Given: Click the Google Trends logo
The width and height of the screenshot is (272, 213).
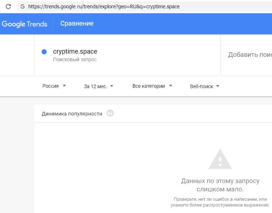Looking at the screenshot, I should pyautogui.click(x=24, y=24).
